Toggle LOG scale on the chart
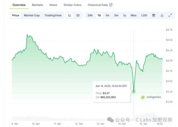The height and width of the screenshot is (127, 178). (144, 15)
